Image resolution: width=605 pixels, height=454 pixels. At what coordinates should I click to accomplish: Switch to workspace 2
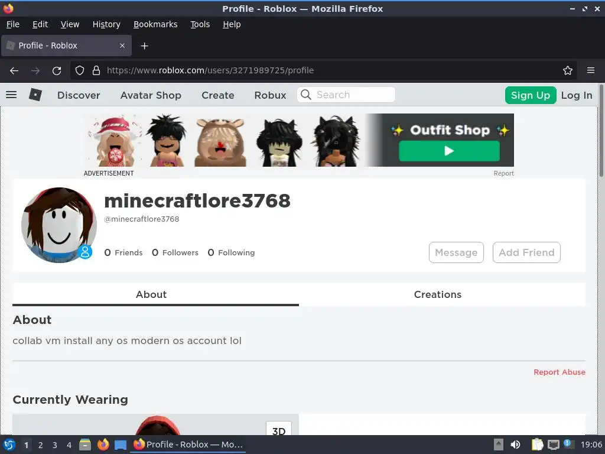(x=41, y=445)
